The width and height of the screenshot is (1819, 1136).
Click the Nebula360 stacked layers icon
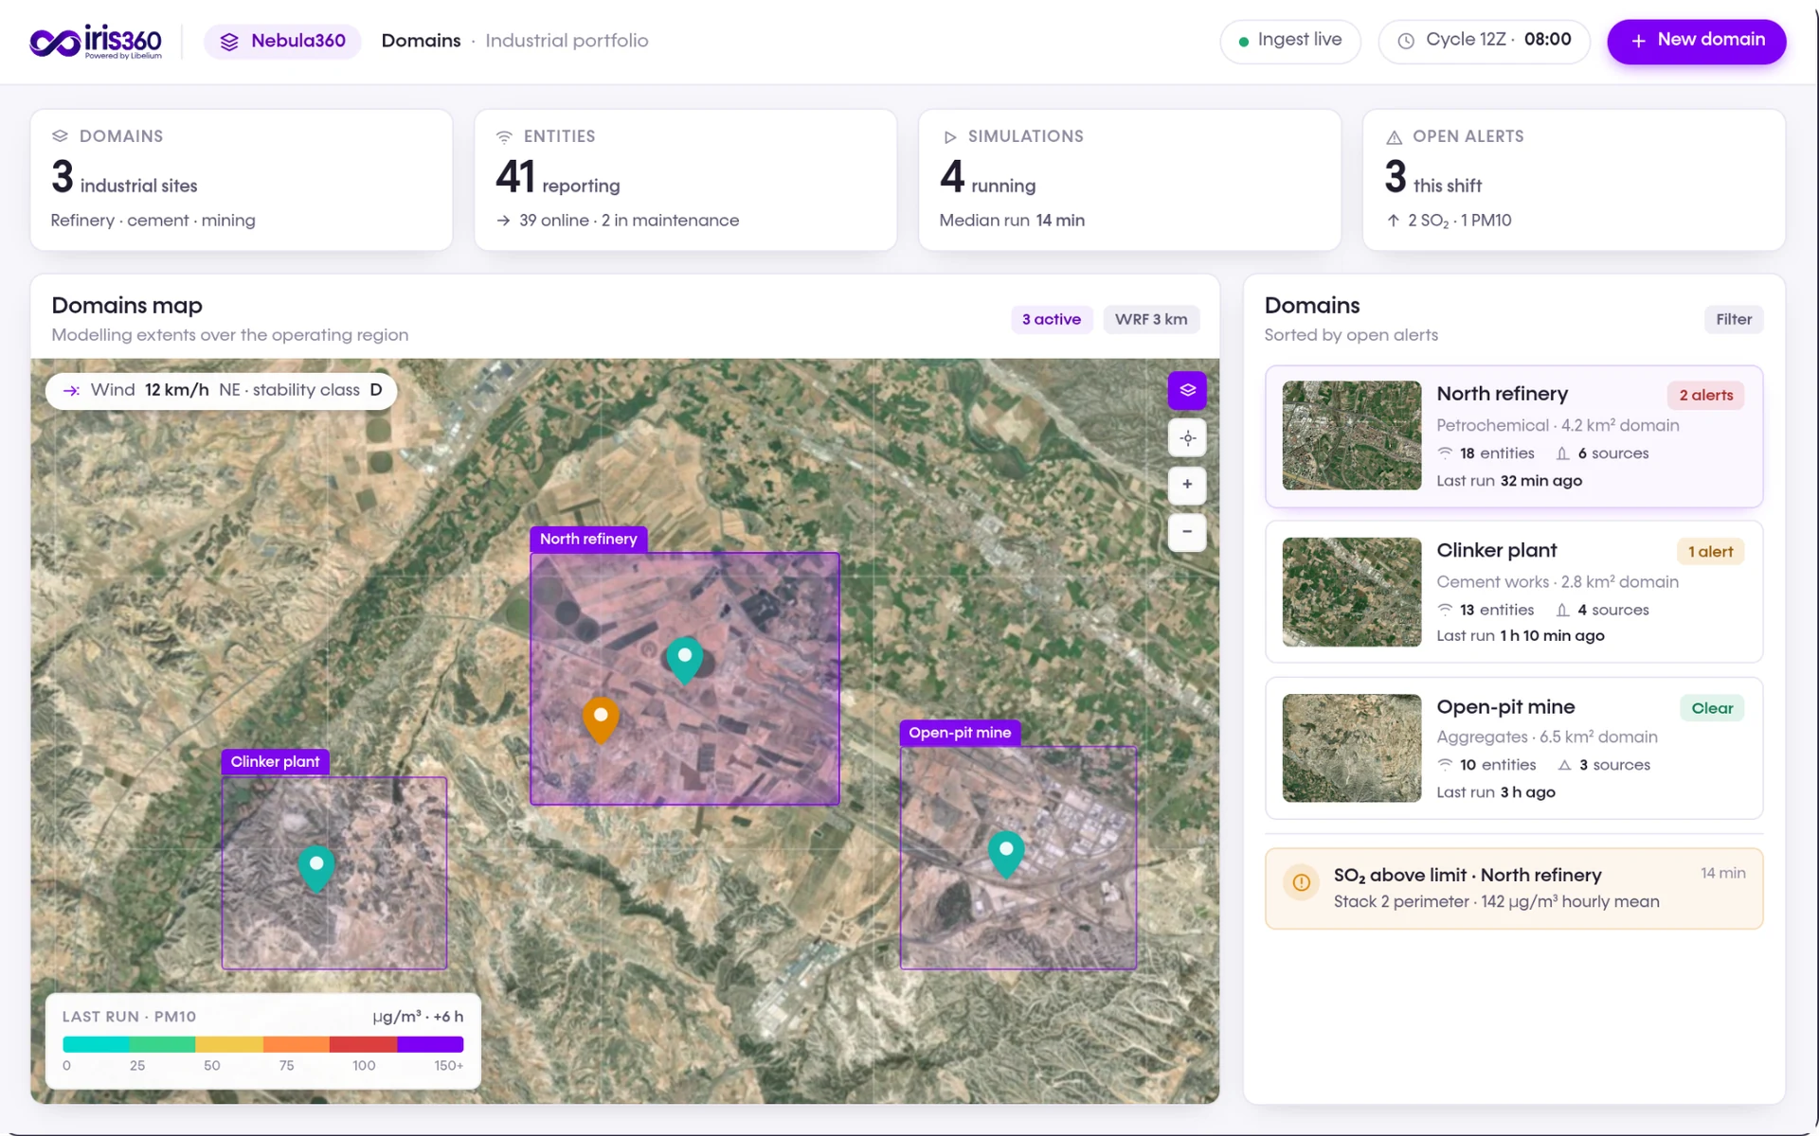click(x=229, y=42)
